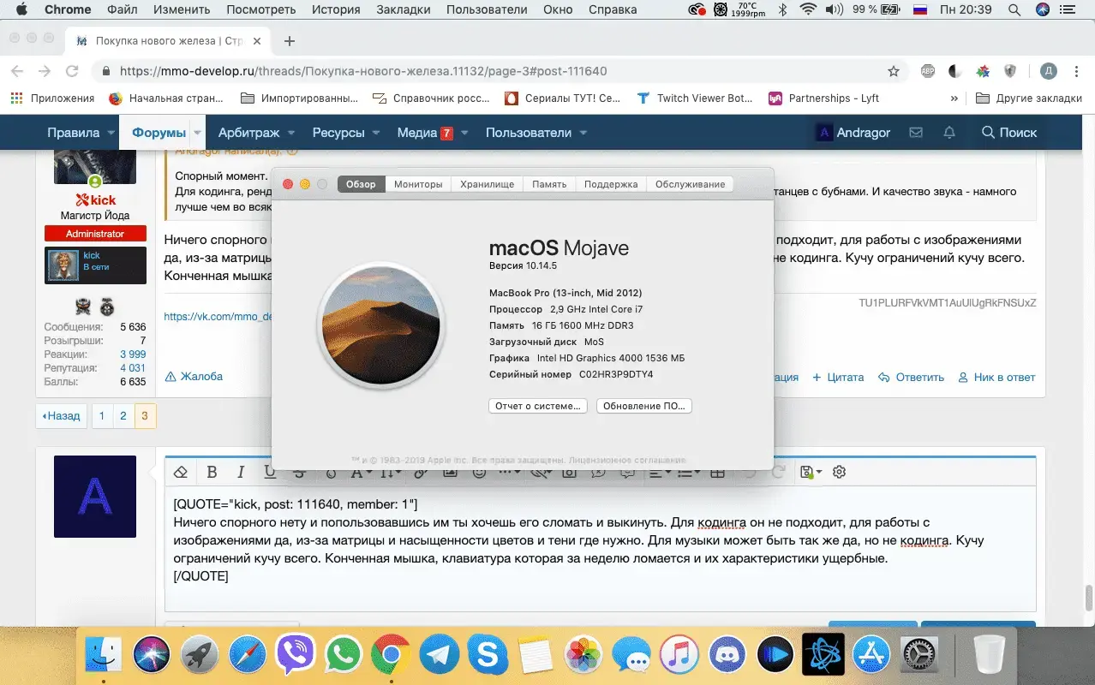Open the Приложения apps bookmark

(x=52, y=98)
